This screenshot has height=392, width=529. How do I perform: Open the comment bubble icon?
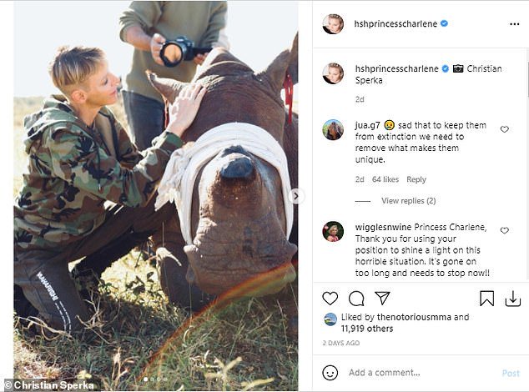pyautogui.click(x=356, y=299)
